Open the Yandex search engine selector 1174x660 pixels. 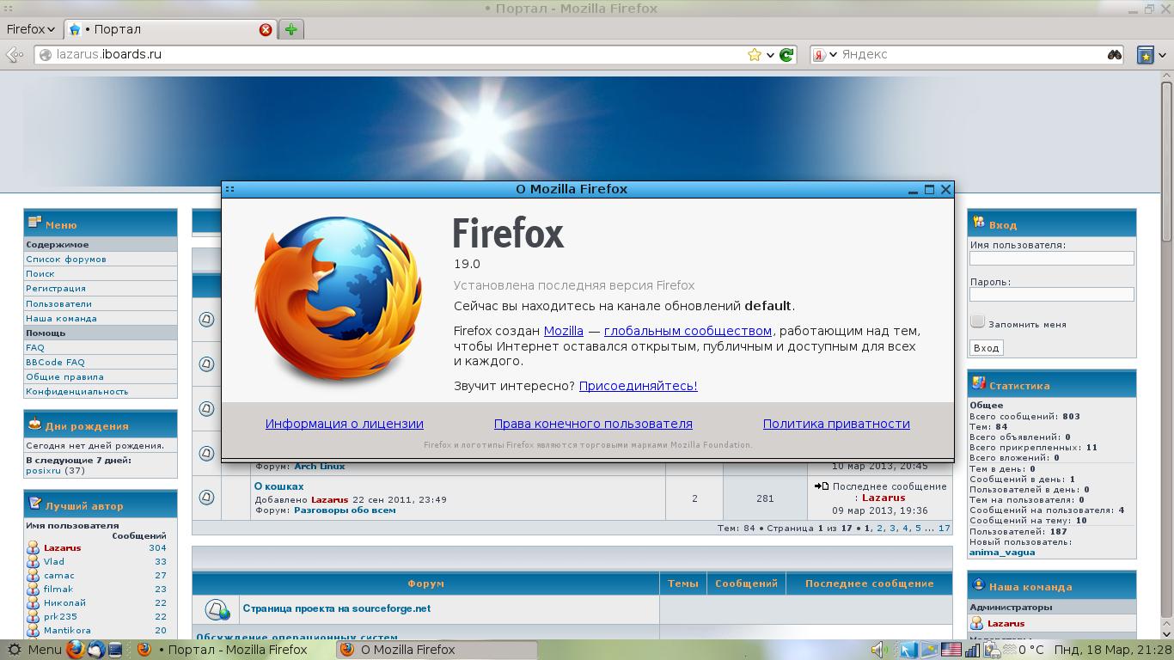click(825, 54)
